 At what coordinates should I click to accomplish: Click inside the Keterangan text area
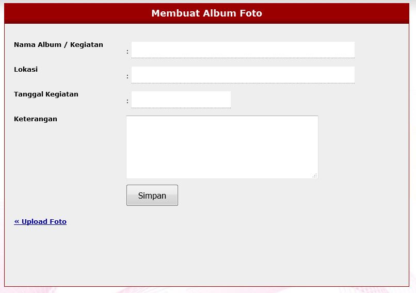pos(222,147)
